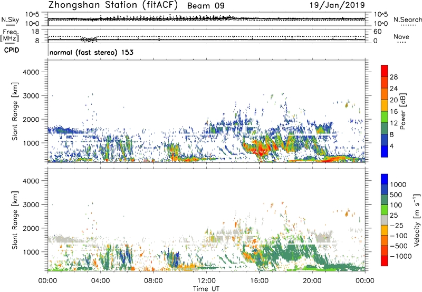Click the '04:00' time tick label

pos(100,281)
